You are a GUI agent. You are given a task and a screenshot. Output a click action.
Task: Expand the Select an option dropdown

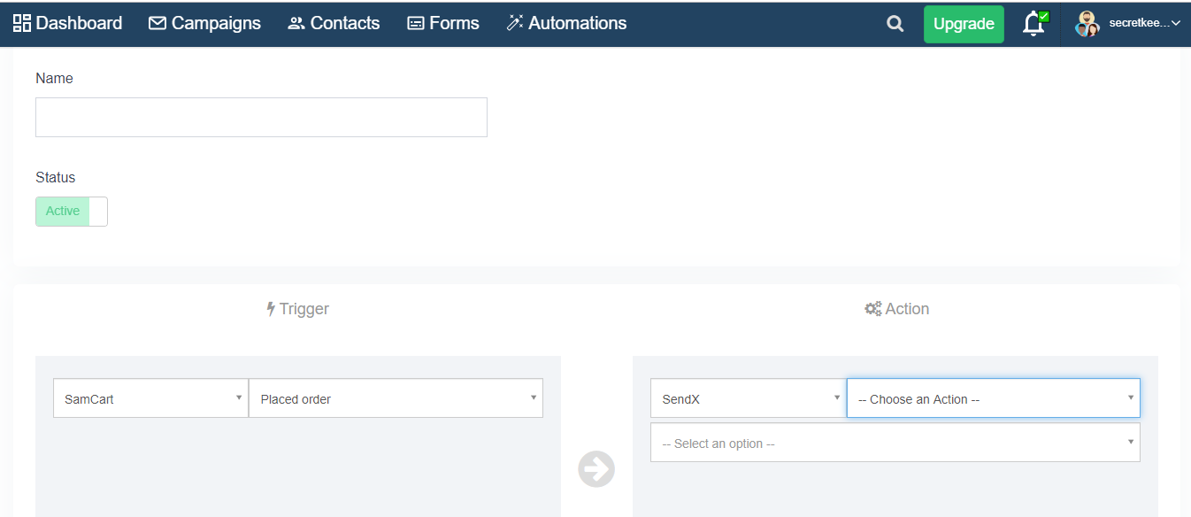[895, 443]
